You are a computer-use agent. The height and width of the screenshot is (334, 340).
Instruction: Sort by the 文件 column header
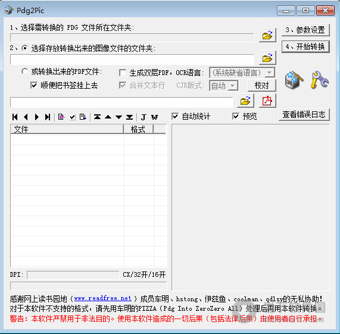click(x=67, y=129)
